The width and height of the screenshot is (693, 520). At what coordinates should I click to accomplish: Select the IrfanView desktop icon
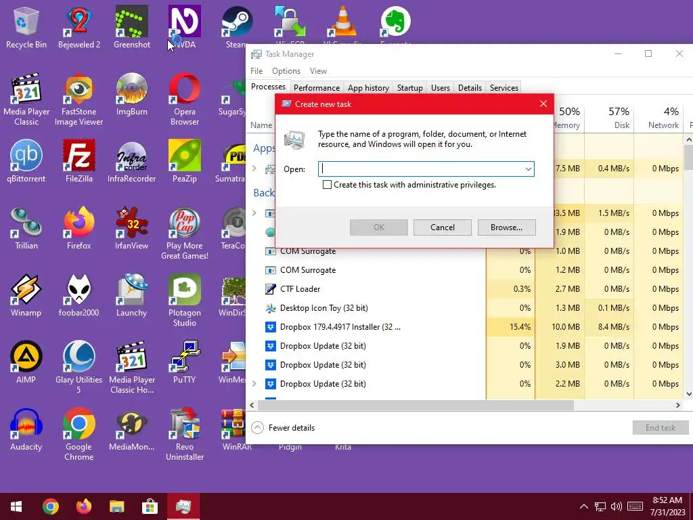tap(132, 228)
